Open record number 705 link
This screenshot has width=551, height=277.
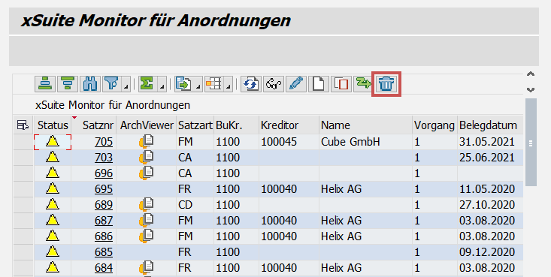click(104, 142)
